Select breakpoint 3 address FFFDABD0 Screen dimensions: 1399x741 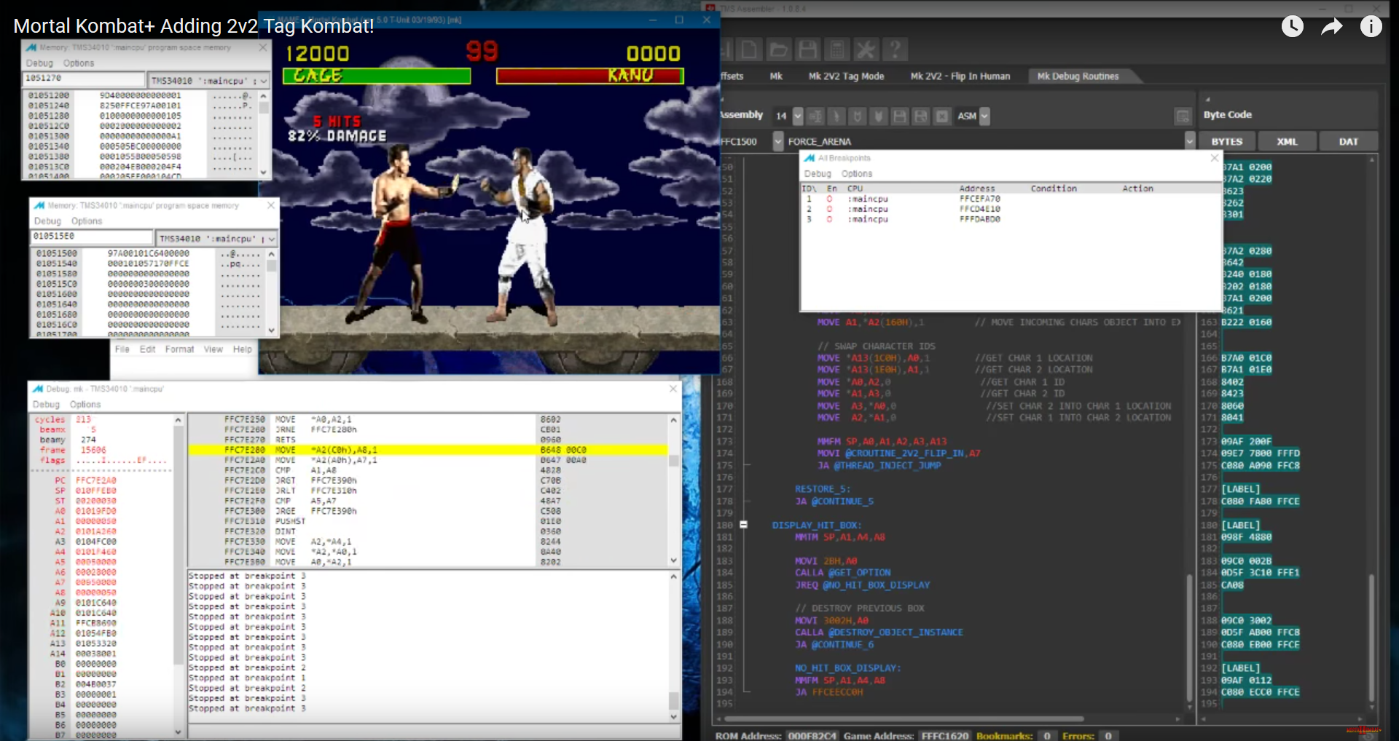pyautogui.click(x=979, y=219)
